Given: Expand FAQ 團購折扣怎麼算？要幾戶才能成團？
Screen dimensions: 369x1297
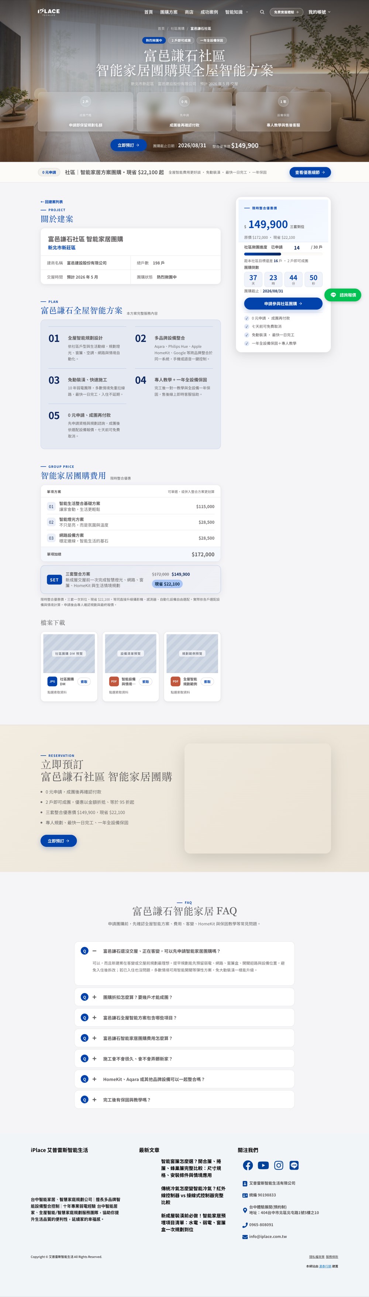Looking at the screenshot, I should [x=184, y=997].
